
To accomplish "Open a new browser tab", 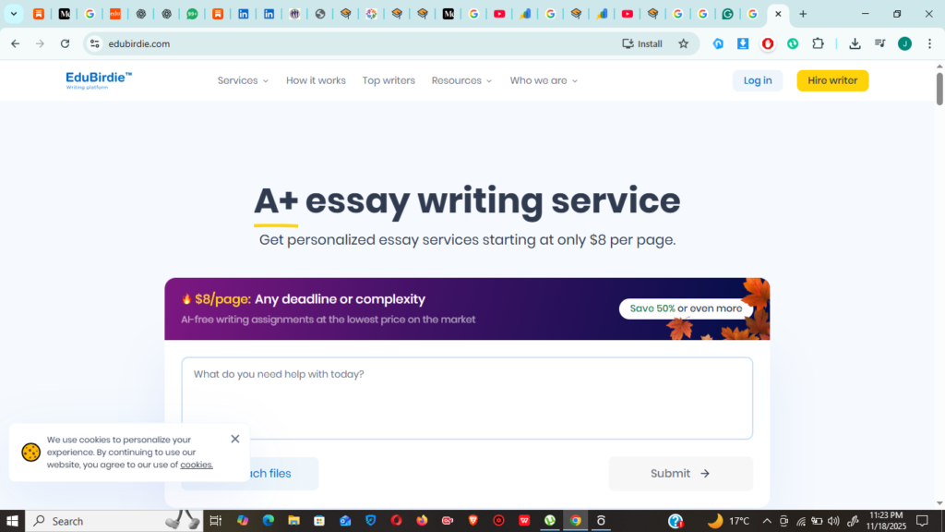I will click(x=803, y=14).
